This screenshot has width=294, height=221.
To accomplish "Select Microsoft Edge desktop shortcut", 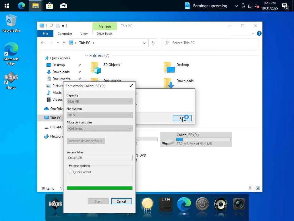I will (11, 54).
